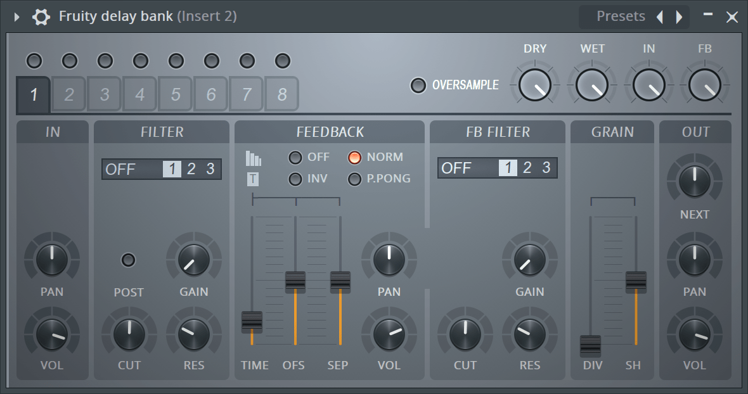Expand the plugin menu arrow in title bar
748x394 pixels.
pos(17,17)
